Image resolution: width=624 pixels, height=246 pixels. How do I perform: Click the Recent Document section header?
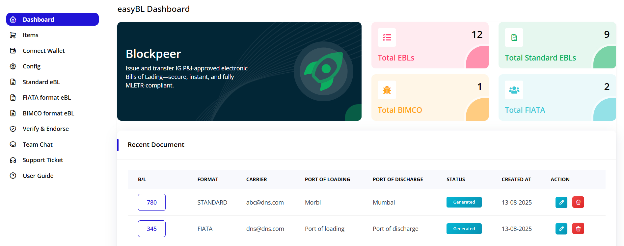tap(156, 144)
